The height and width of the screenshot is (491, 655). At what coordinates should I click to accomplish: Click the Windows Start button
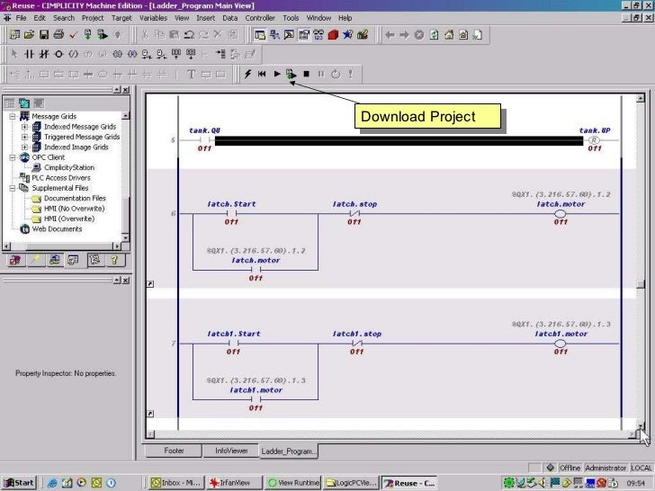click(19, 483)
